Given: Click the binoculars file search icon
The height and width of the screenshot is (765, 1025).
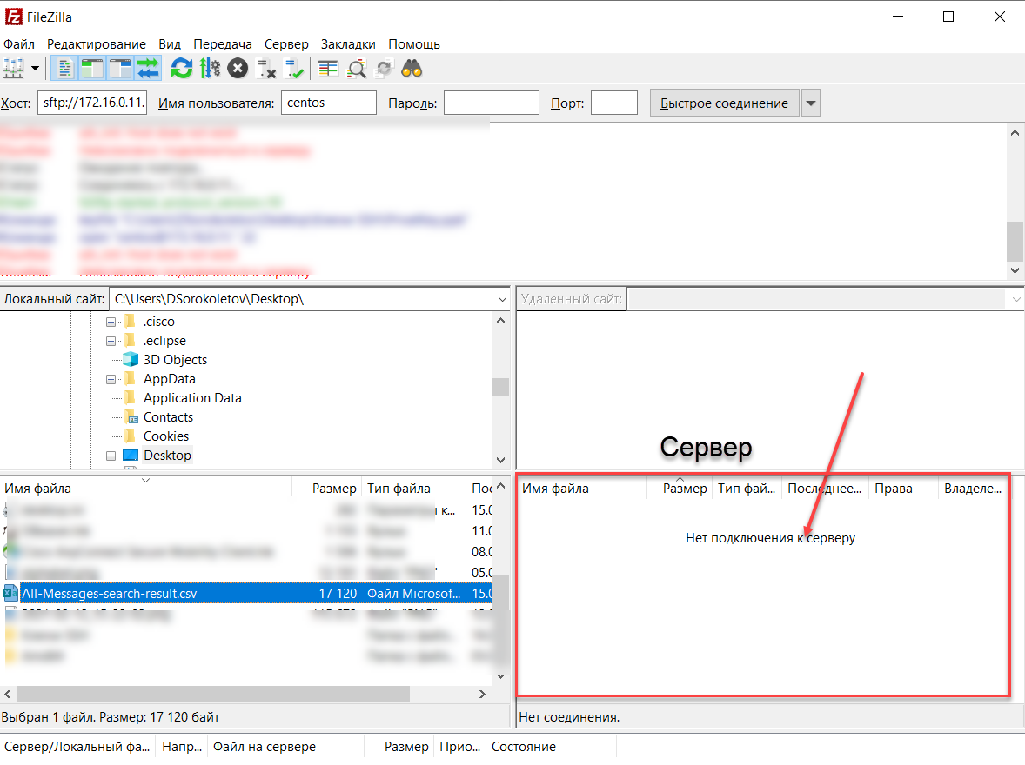Looking at the screenshot, I should point(412,68).
